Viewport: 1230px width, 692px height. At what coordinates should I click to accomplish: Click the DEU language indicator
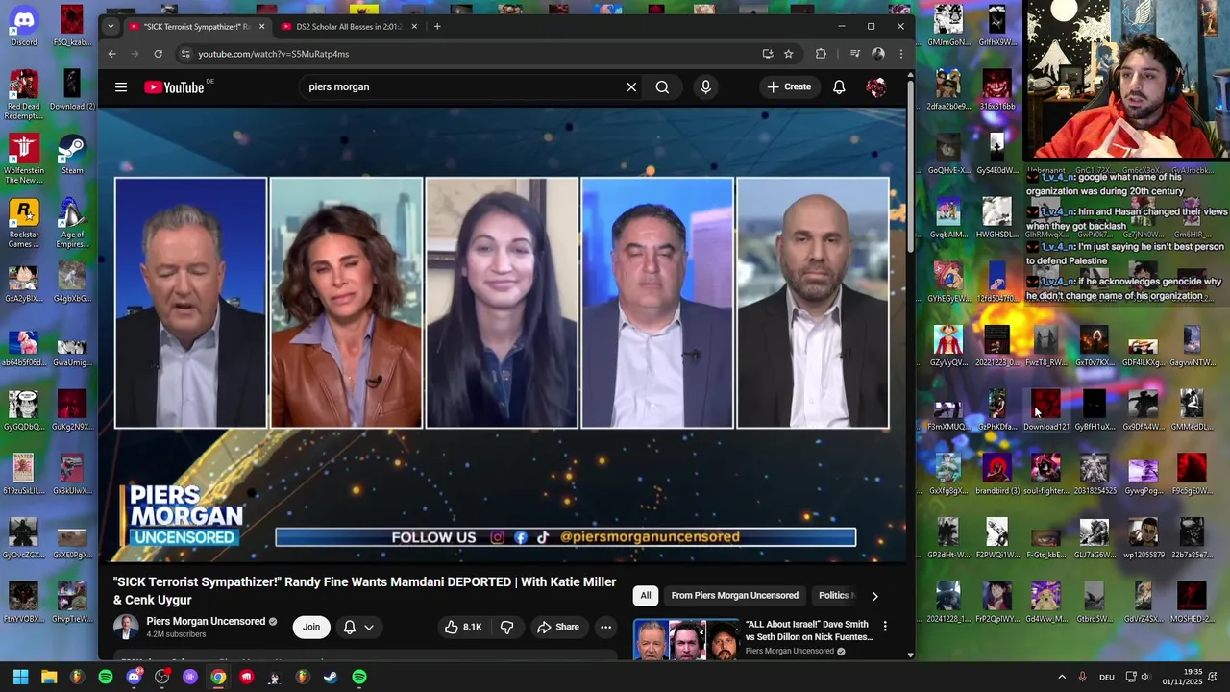tap(1107, 677)
